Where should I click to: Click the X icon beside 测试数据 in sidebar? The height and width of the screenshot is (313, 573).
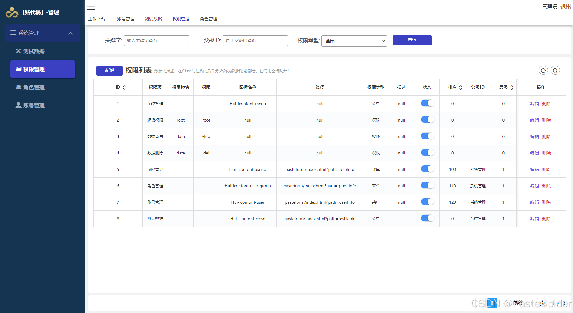18,51
